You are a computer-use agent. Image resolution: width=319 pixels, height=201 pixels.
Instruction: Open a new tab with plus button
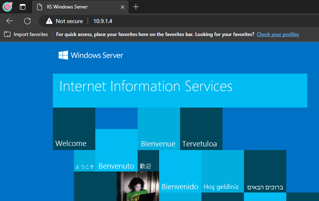[x=136, y=7]
